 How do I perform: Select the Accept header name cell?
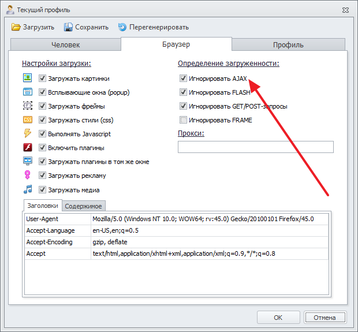(x=58, y=253)
